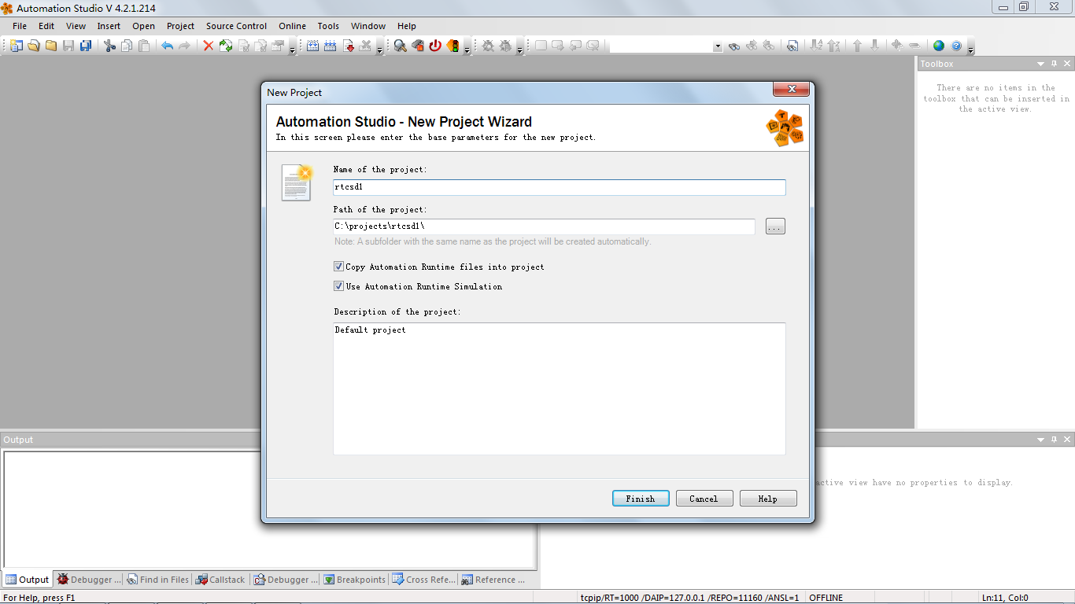Open the File menu
This screenshot has width=1075, height=604.
[20, 26]
